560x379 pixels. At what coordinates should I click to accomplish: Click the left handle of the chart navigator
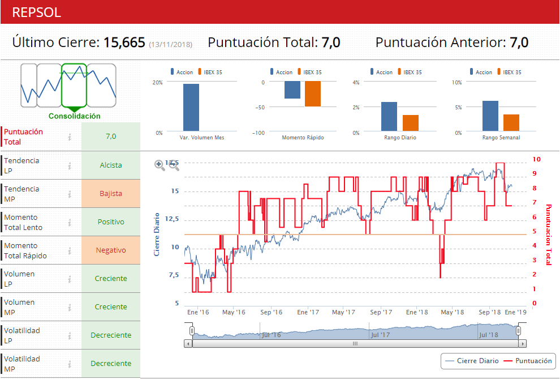coord(192,331)
